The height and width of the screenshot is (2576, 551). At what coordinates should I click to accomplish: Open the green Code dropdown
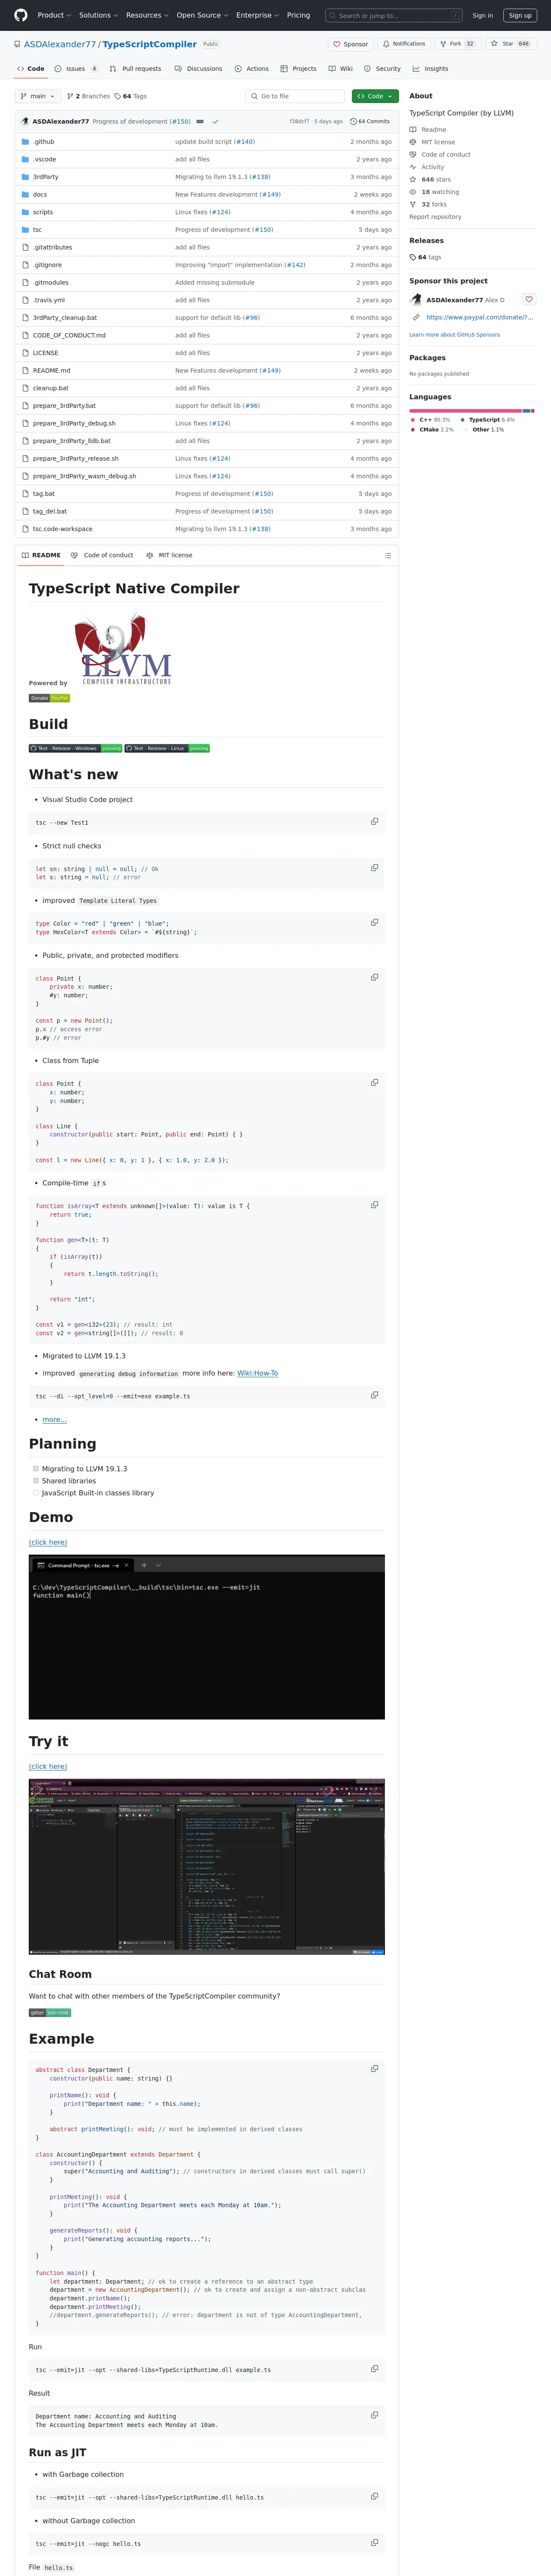point(375,96)
